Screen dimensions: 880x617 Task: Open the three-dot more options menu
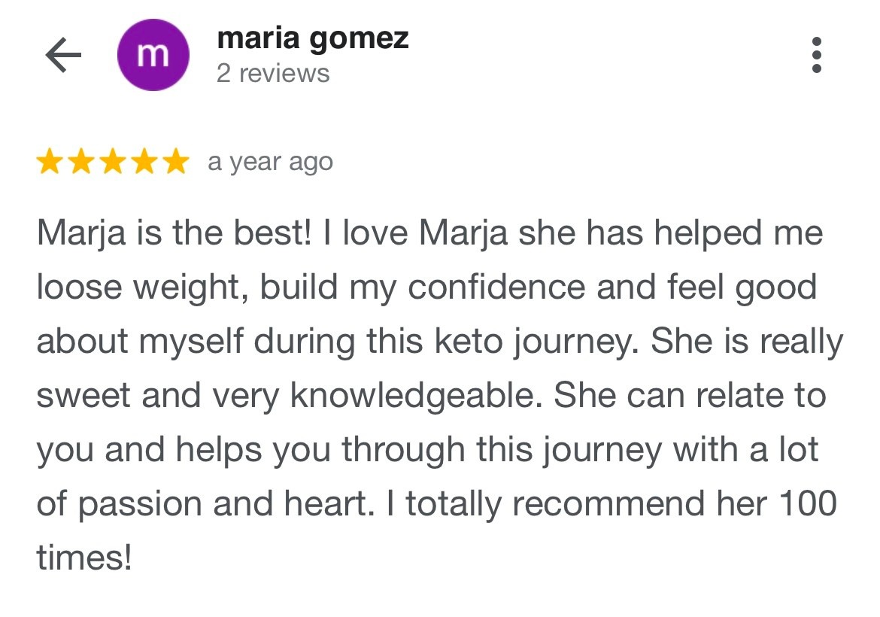click(817, 55)
